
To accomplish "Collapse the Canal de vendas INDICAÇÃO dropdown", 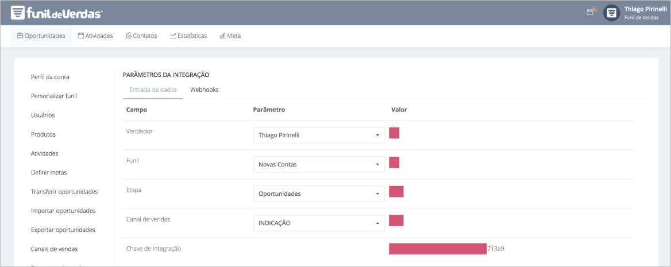I will pos(318,223).
